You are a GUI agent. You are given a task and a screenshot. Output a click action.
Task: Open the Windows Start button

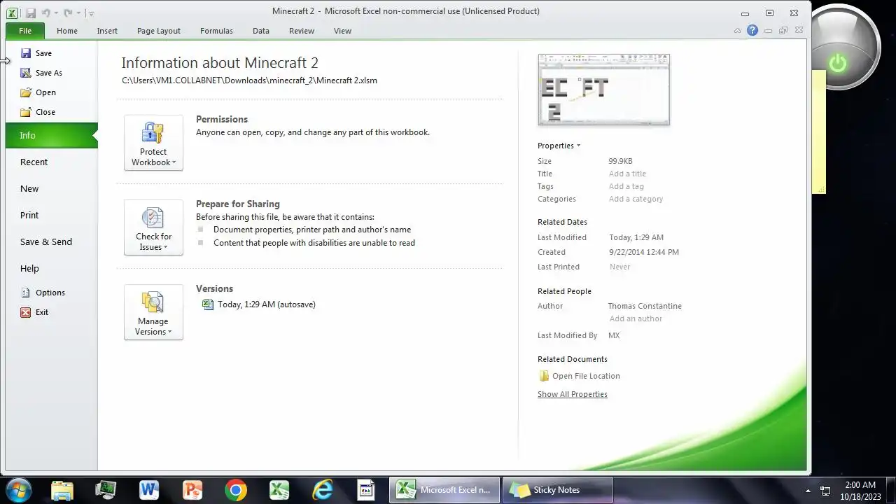click(x=18, y=490)
